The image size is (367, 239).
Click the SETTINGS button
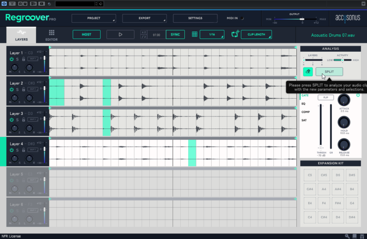pyautogui.click(x=195, y=18)
